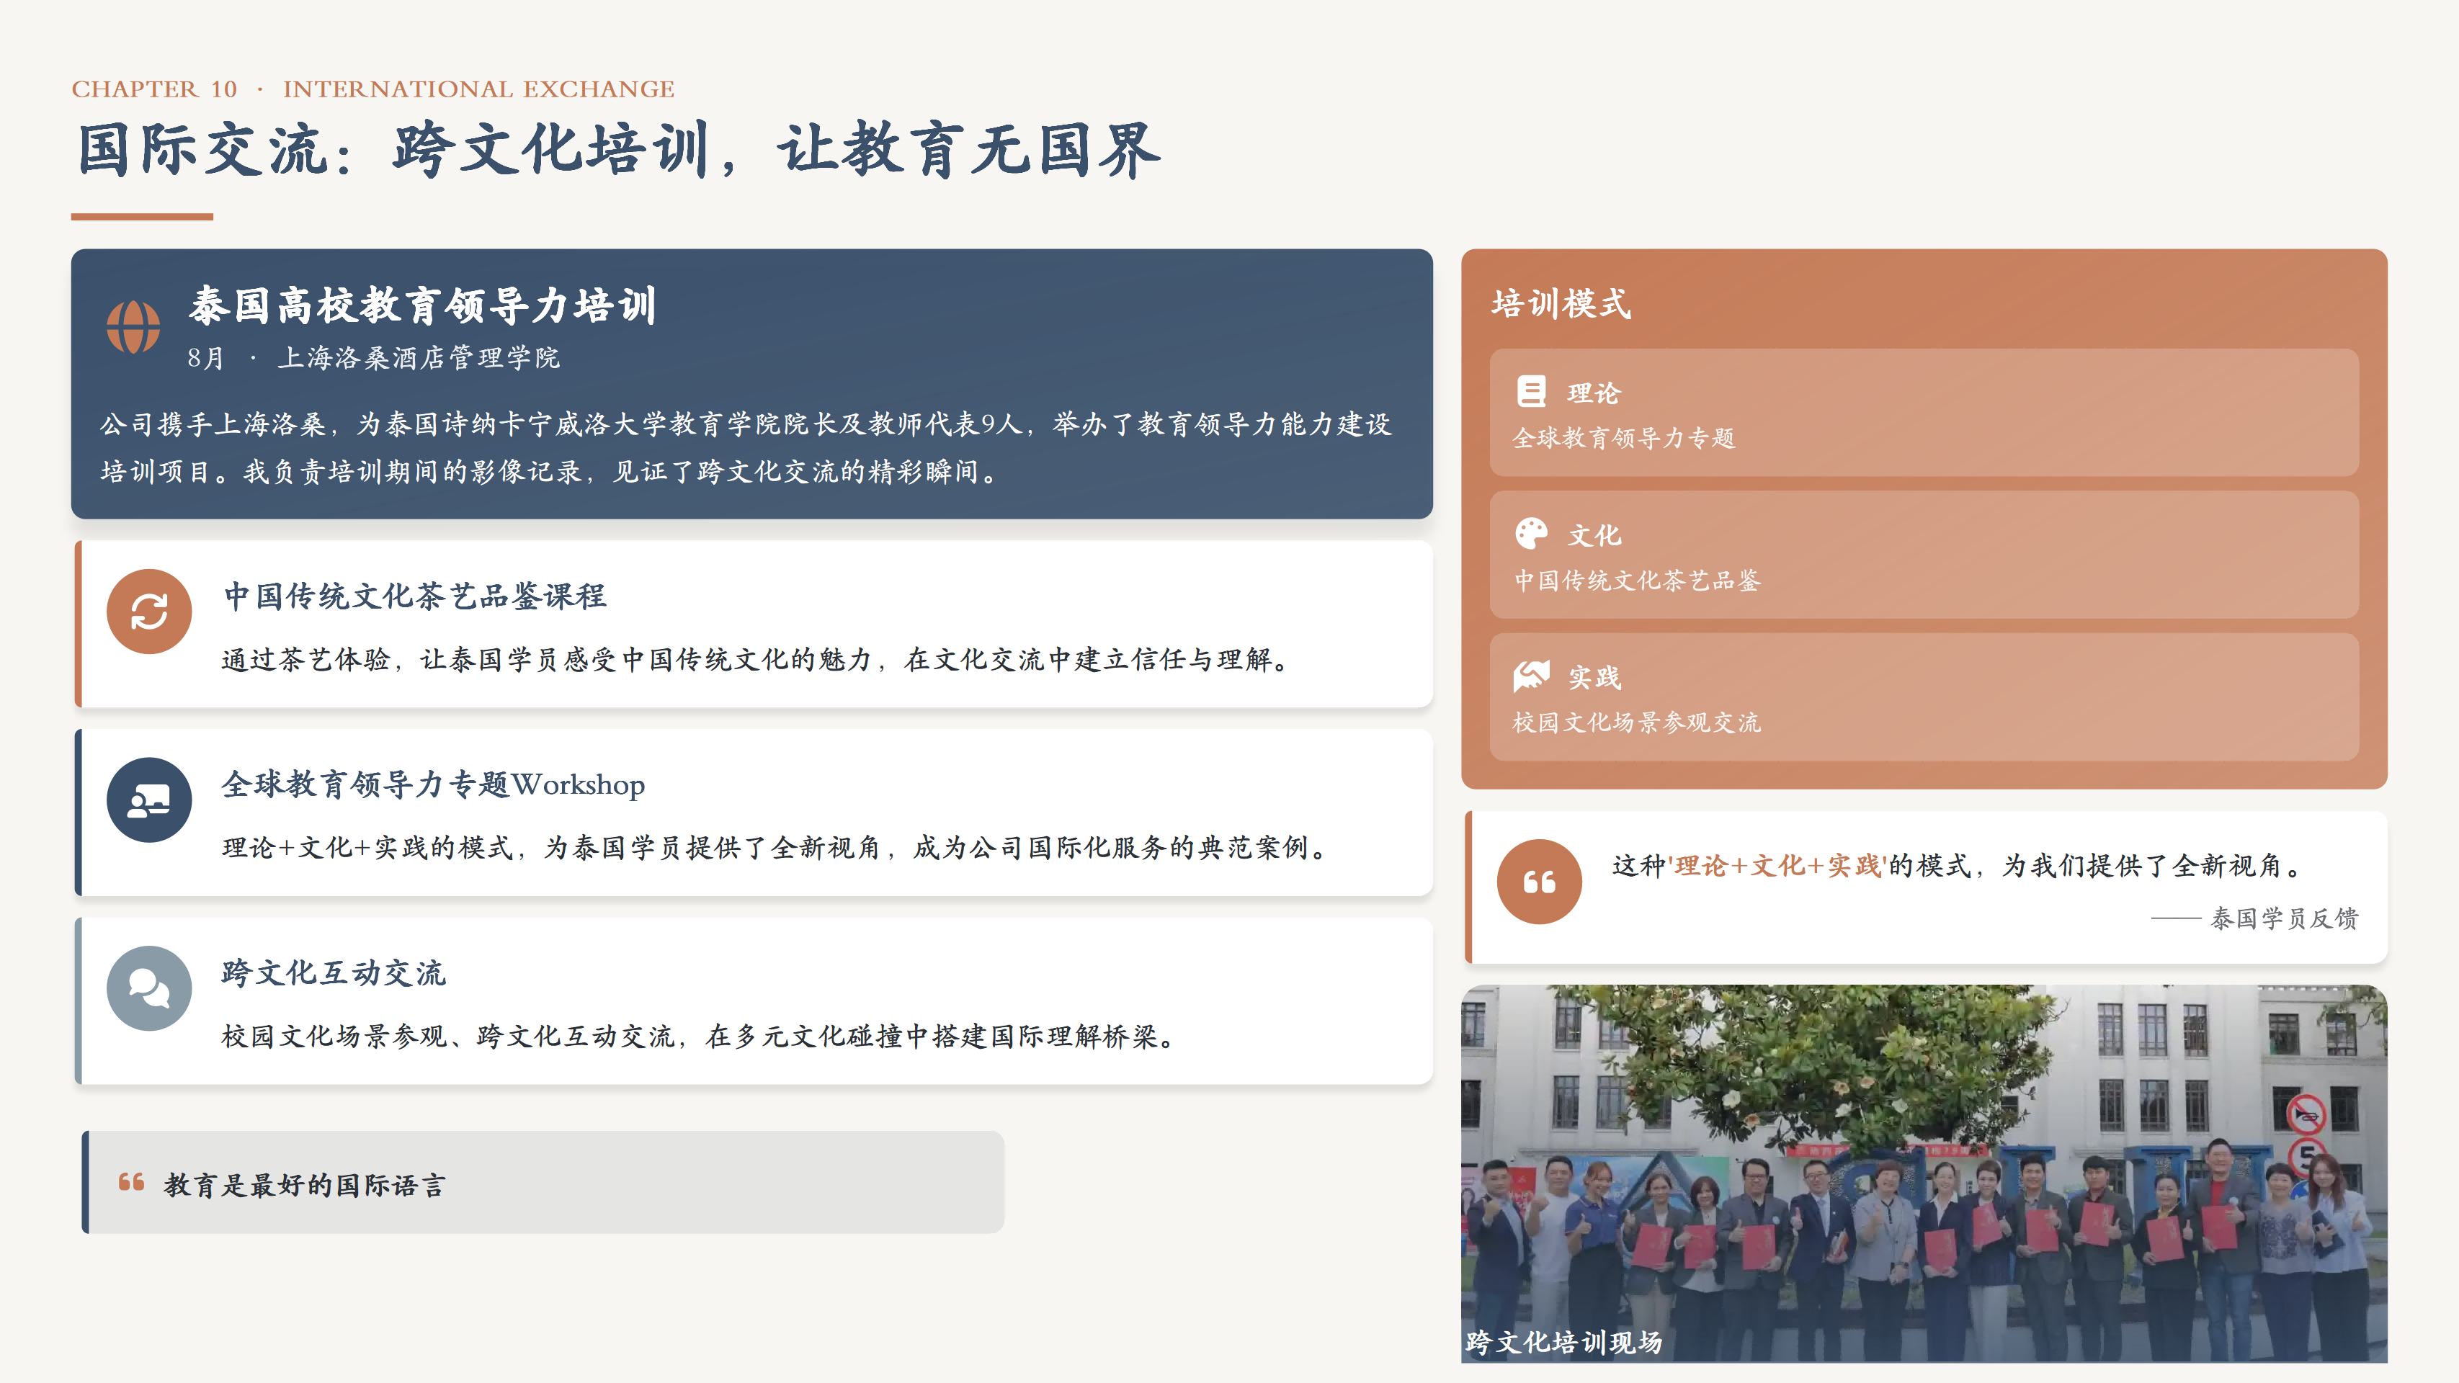
Task: Click the handshake icon next to 实践
Action: click(1531, 676)
